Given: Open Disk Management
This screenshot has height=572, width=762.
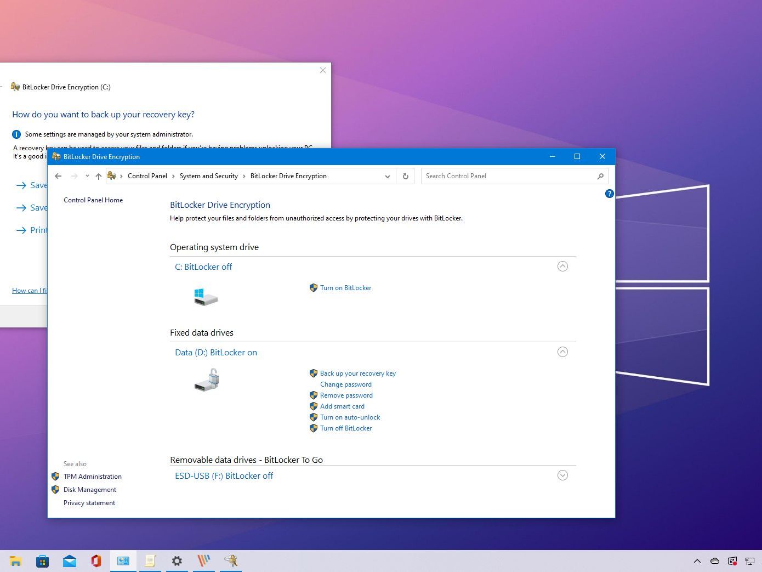Looking at the screenshot, I should (x=90, y=490).
